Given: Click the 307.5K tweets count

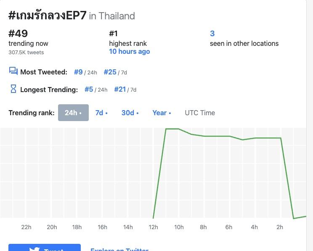Looking at the screenshot, I should point(26,53).
